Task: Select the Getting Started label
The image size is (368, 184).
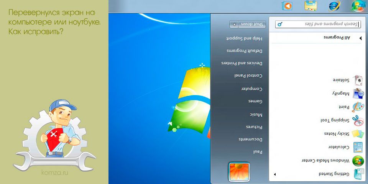Action: click(x=334, y=174)
